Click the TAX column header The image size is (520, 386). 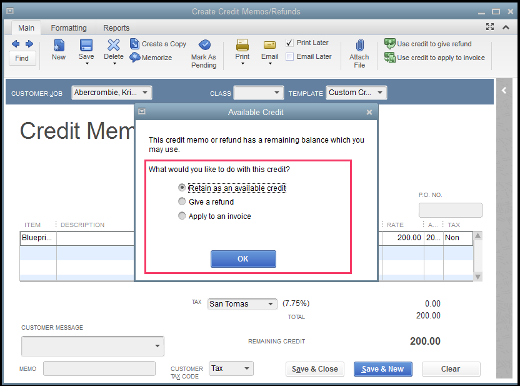[454, 225]
